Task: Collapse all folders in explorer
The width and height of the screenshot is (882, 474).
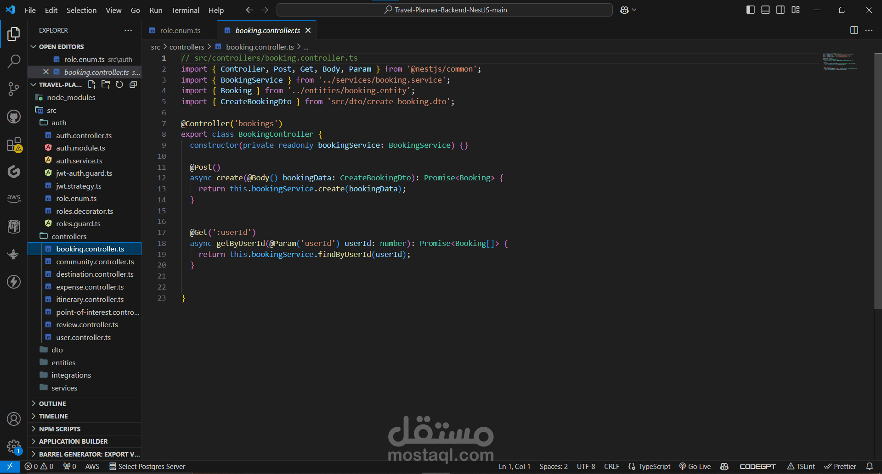Action: 133,84
